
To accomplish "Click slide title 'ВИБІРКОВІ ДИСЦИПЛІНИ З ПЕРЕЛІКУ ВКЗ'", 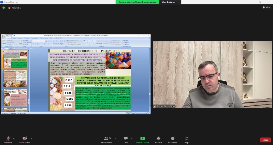I will point(89,51).
